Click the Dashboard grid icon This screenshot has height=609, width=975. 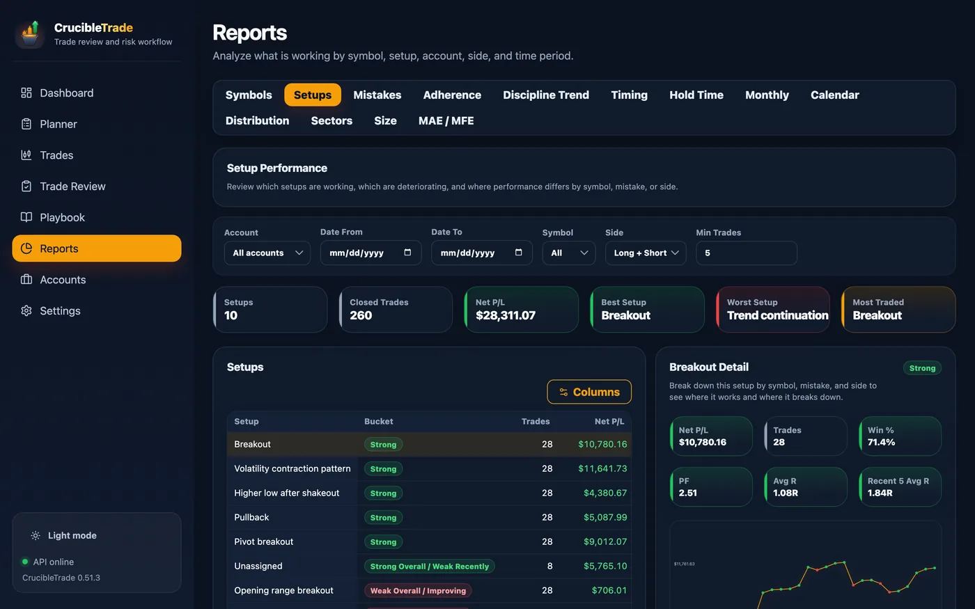tap(26, 93)
